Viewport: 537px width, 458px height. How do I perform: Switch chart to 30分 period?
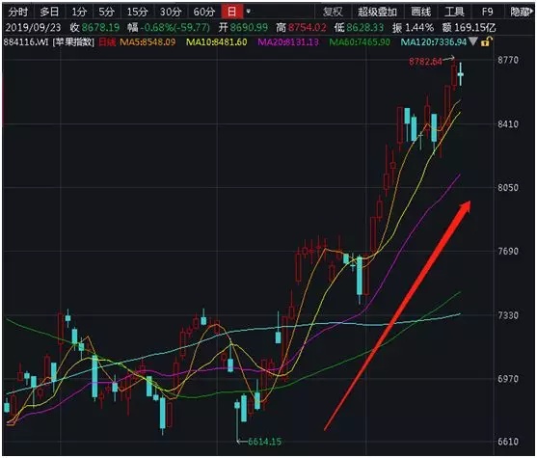pos(171,12)
